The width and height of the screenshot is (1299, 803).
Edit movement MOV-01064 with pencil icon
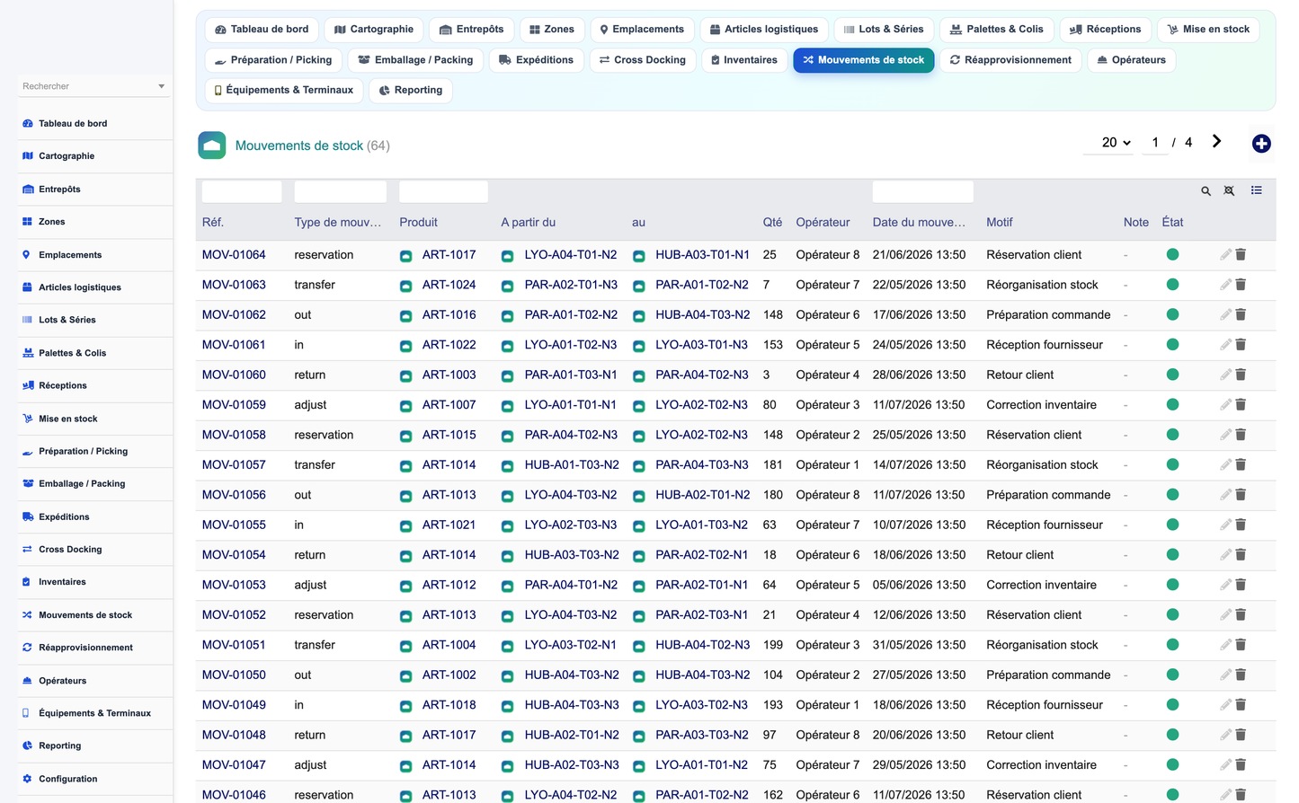(1225, 255)
